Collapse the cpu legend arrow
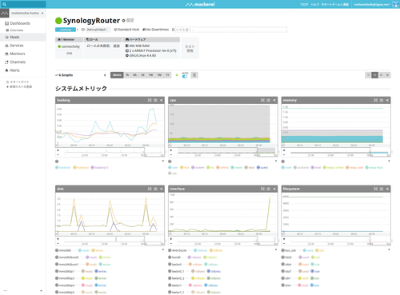Viewport: 400px width, 295px height. click(276, 161)
